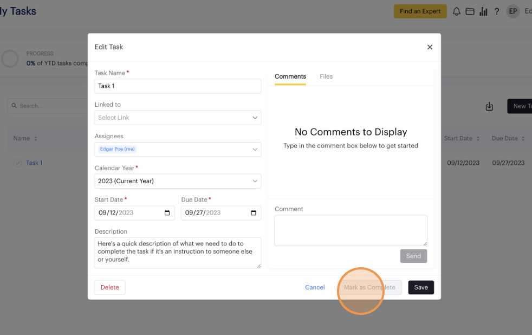Click the notifications bell icon
532x335 pixels.
(457, 11)
